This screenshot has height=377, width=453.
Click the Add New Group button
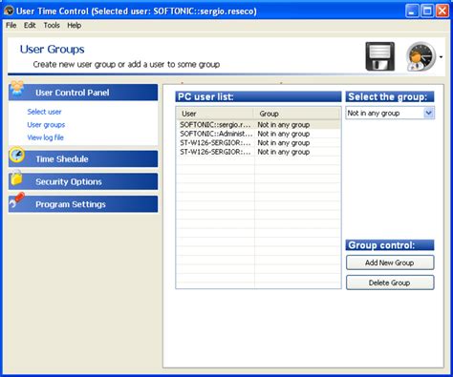[390, 262]
